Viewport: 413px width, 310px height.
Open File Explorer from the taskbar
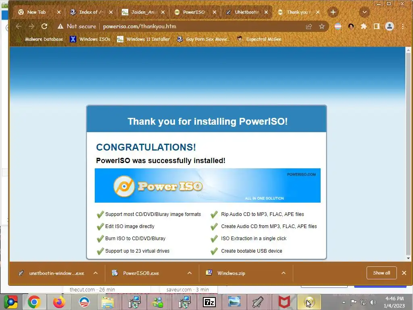107,302
